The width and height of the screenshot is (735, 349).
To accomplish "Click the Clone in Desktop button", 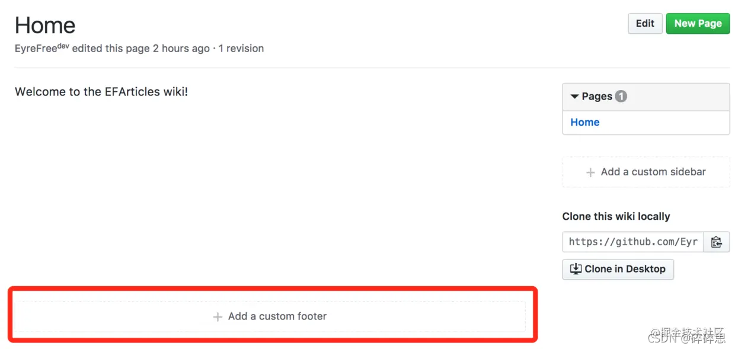I will click(x=618, y=269).
